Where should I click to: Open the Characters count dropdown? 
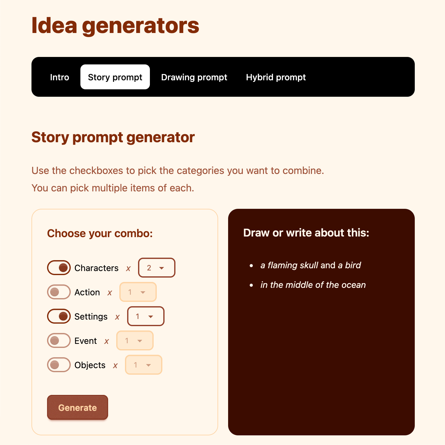click(x=156, y=268)
